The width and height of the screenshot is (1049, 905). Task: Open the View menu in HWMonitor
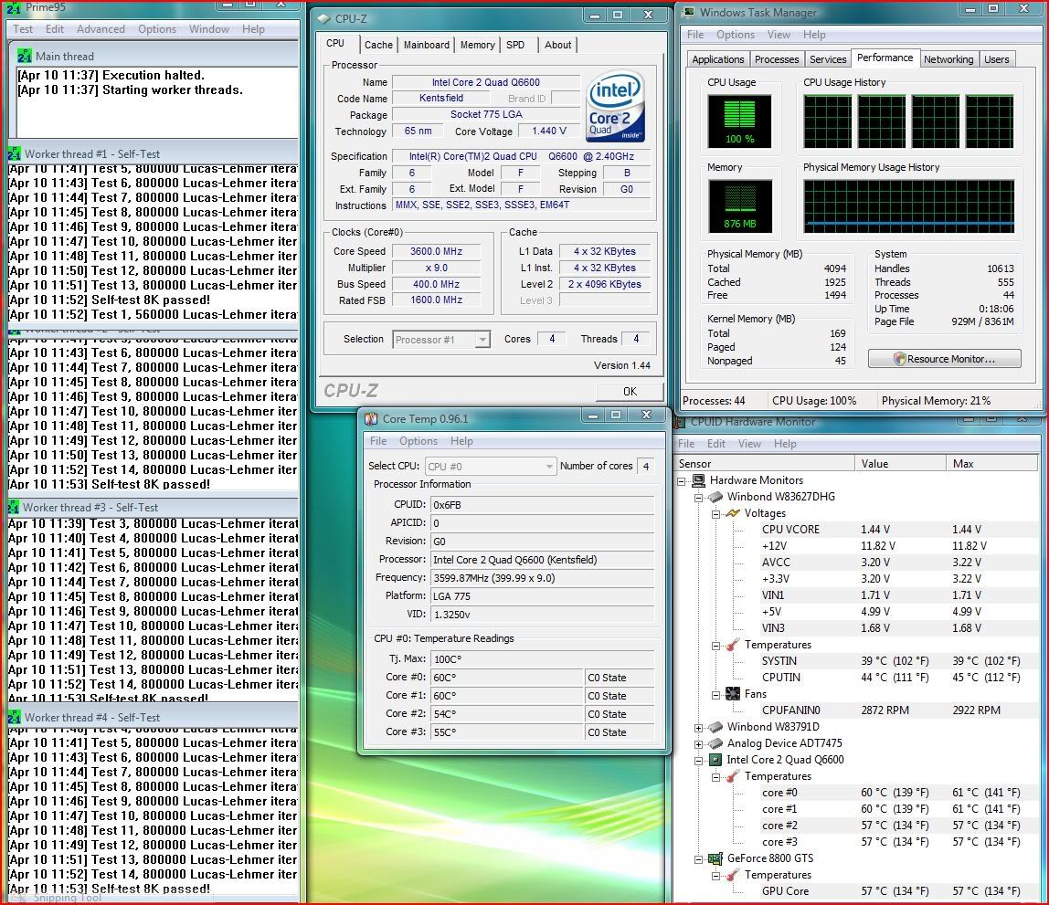[749, 444]
